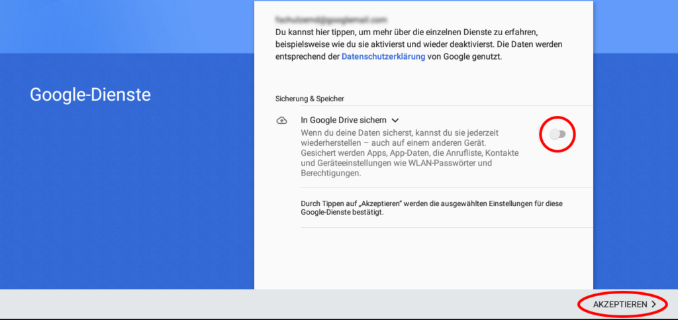Click the Google-Dienste heading
678x320 pixels.
90,94
